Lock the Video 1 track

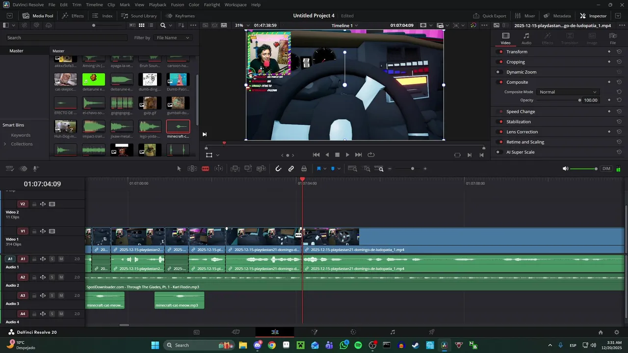tap(34, 231)
